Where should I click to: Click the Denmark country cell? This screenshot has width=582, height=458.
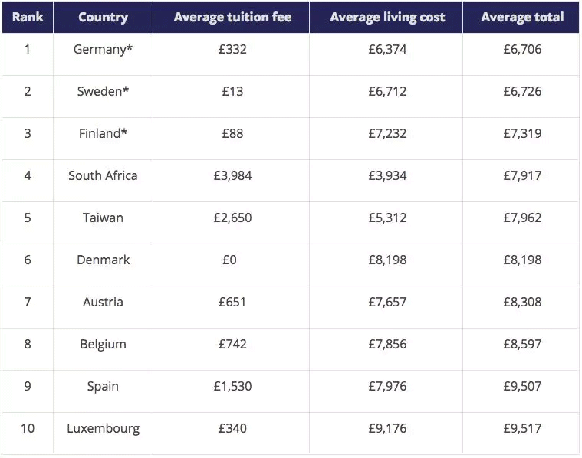click(x=103, y=260)
